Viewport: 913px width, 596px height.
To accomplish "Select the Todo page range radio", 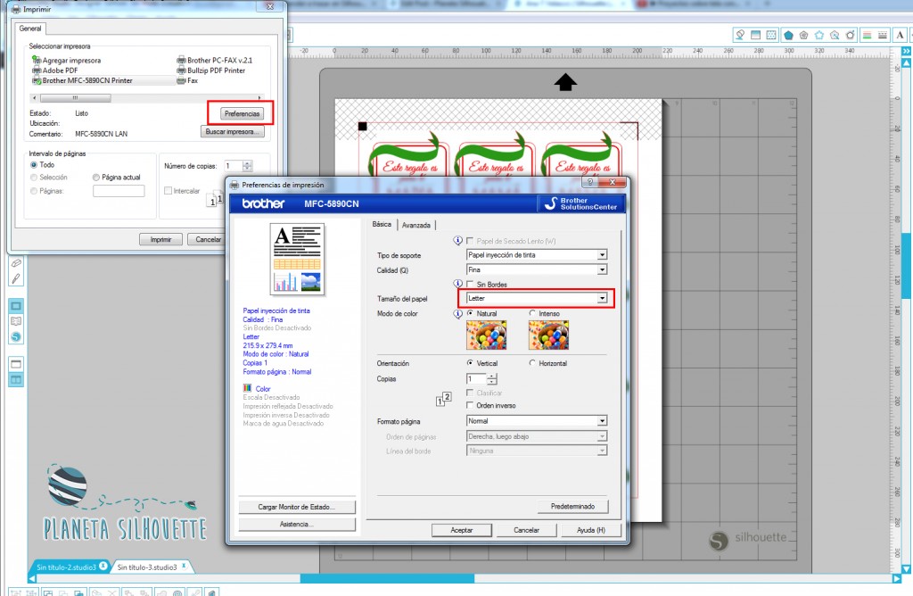I will [34, 165].
